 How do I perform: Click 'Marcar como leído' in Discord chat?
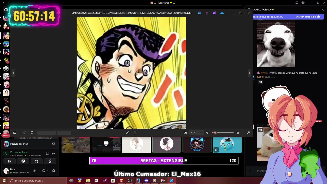308,17
